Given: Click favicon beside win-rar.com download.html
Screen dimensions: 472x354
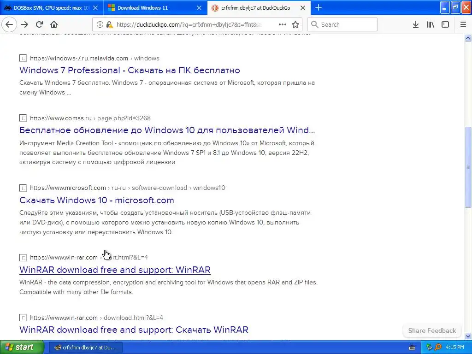Looking at the screenshot, I should (x=23, y=318).
